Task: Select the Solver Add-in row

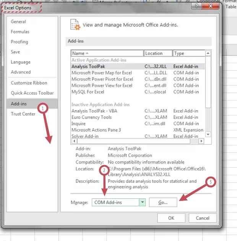Action: coord(138,136)
